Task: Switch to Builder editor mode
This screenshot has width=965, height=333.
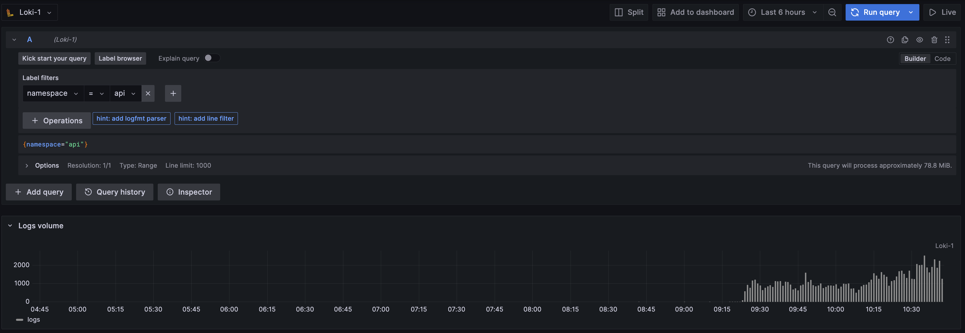Action: (914, 59)
